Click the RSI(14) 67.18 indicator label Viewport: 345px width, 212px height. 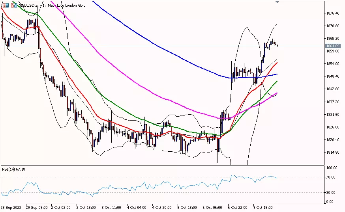[14, 169]
